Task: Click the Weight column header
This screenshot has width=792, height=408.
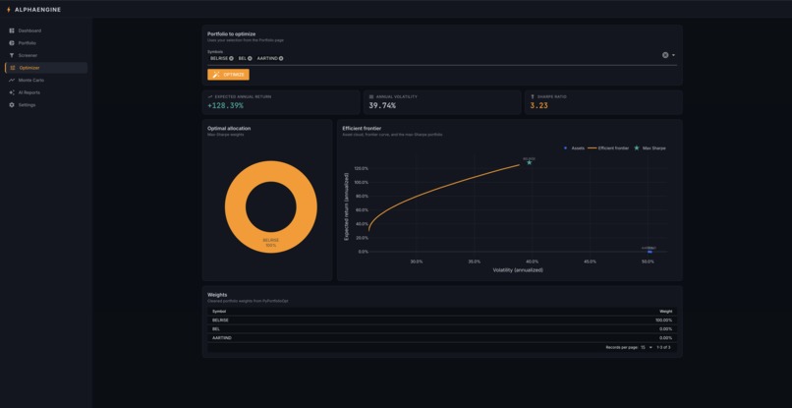Action: [665, 311]
